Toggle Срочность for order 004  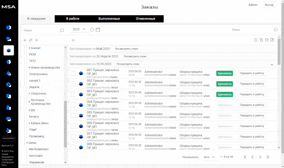(x=224, y=105)
